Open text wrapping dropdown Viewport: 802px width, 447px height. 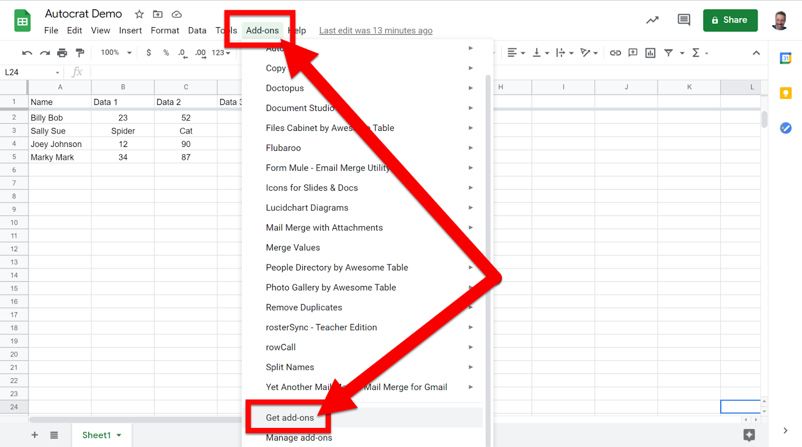[565, 53]
